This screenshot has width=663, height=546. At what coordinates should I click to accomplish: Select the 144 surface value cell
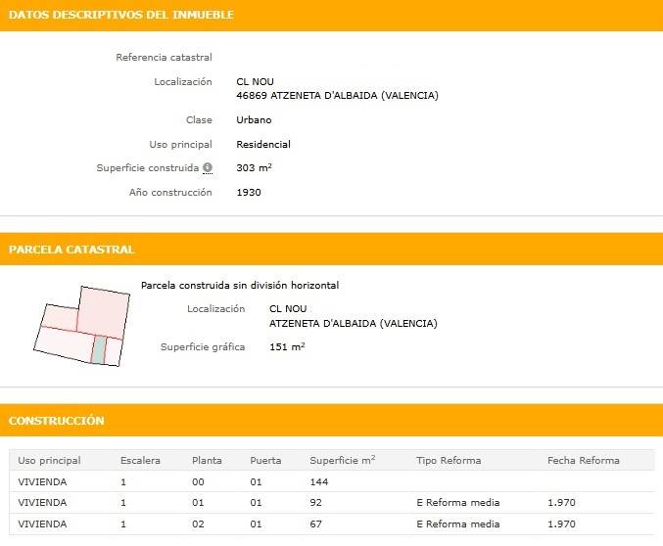click(x=318, y=481)
